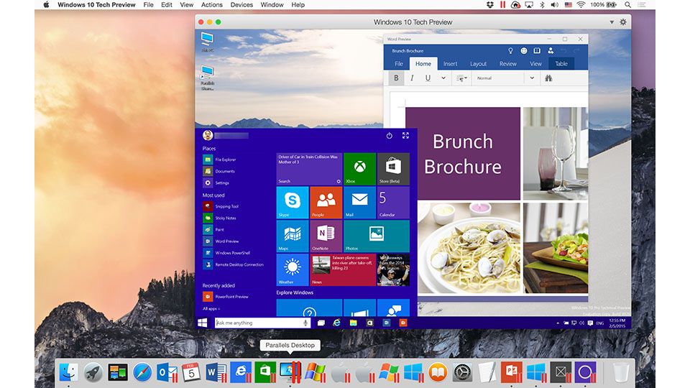
Task: Click All apps in Start menu
Action: click(x=211, y=308)
